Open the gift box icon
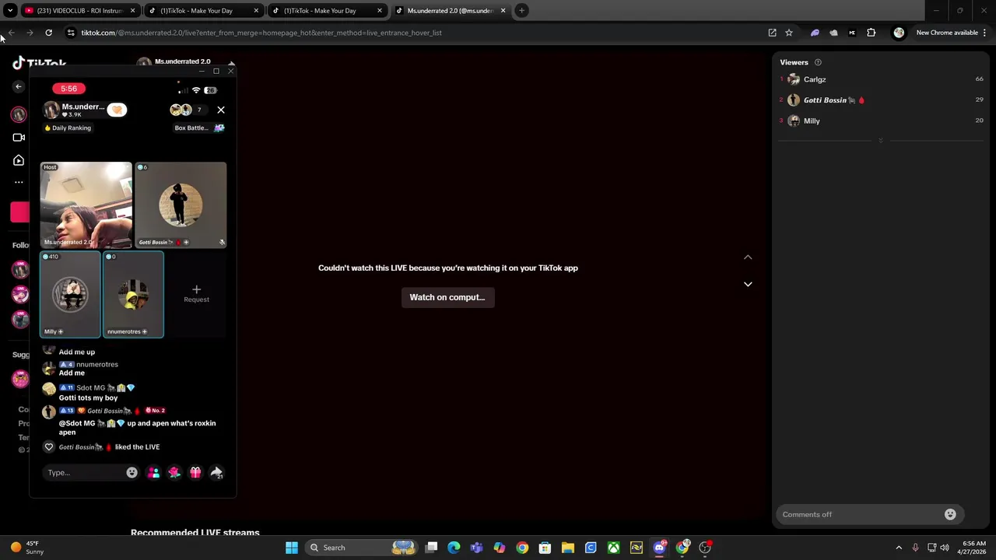Screen dimensions: 996x560 point(195,472)
